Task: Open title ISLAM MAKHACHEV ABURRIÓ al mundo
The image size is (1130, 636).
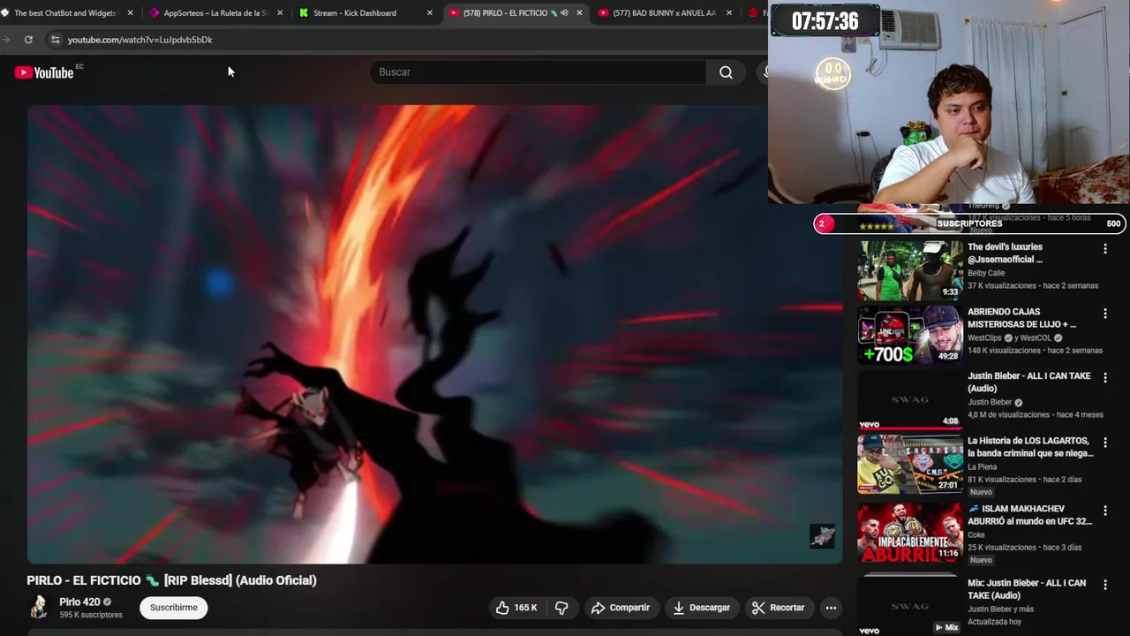Action: 1029,515
